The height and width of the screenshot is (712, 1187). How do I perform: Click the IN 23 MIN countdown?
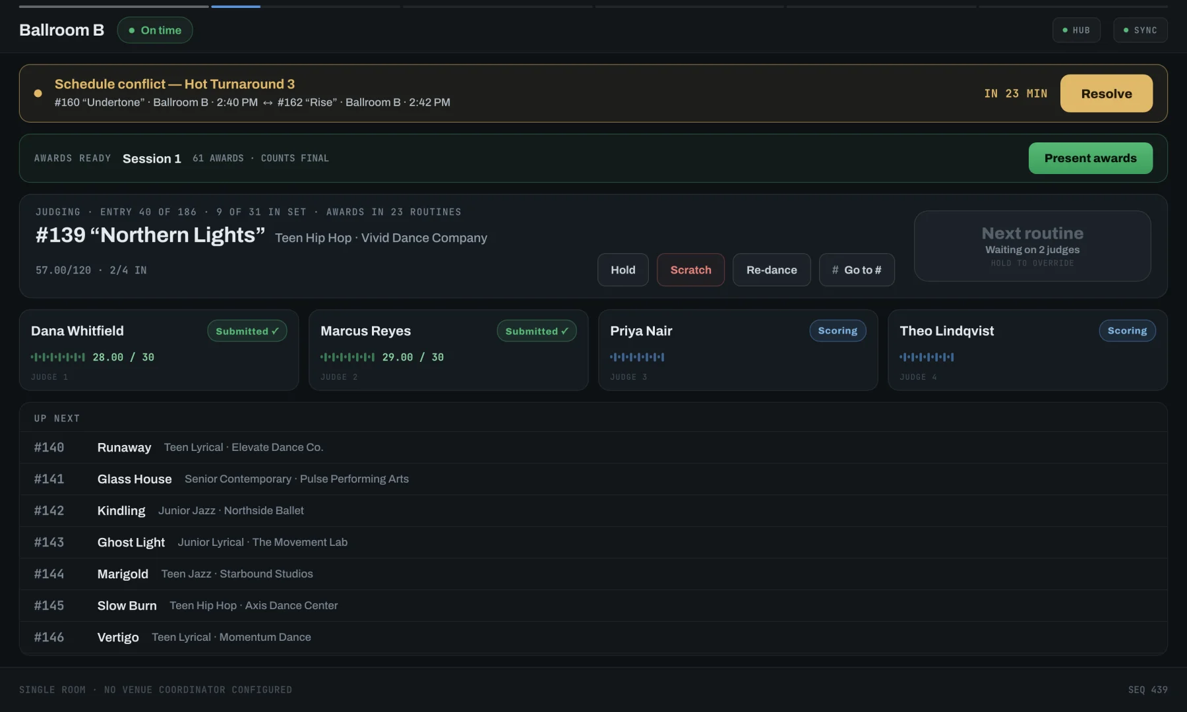tap(1016, 94)
